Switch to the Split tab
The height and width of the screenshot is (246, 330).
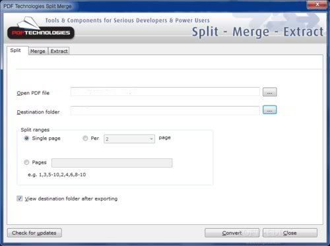[x=17, y=50]
